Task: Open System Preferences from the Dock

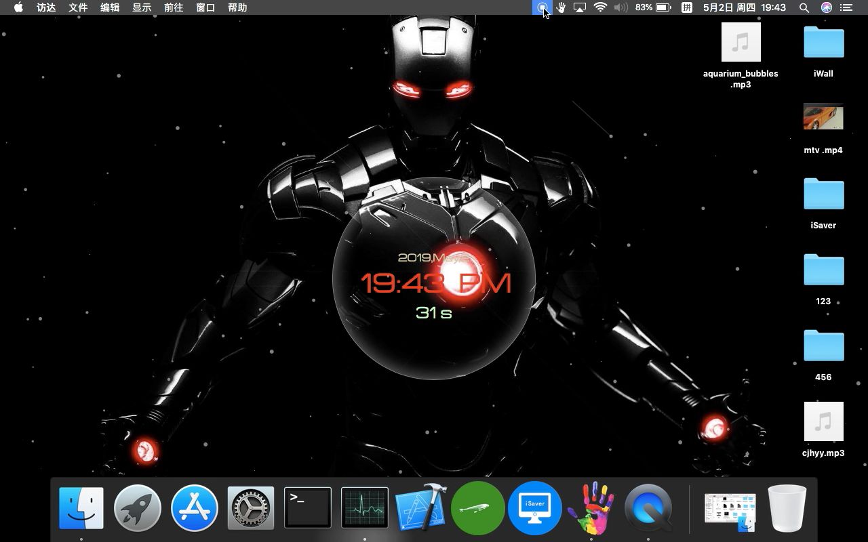Action: [x=251, y=508]
